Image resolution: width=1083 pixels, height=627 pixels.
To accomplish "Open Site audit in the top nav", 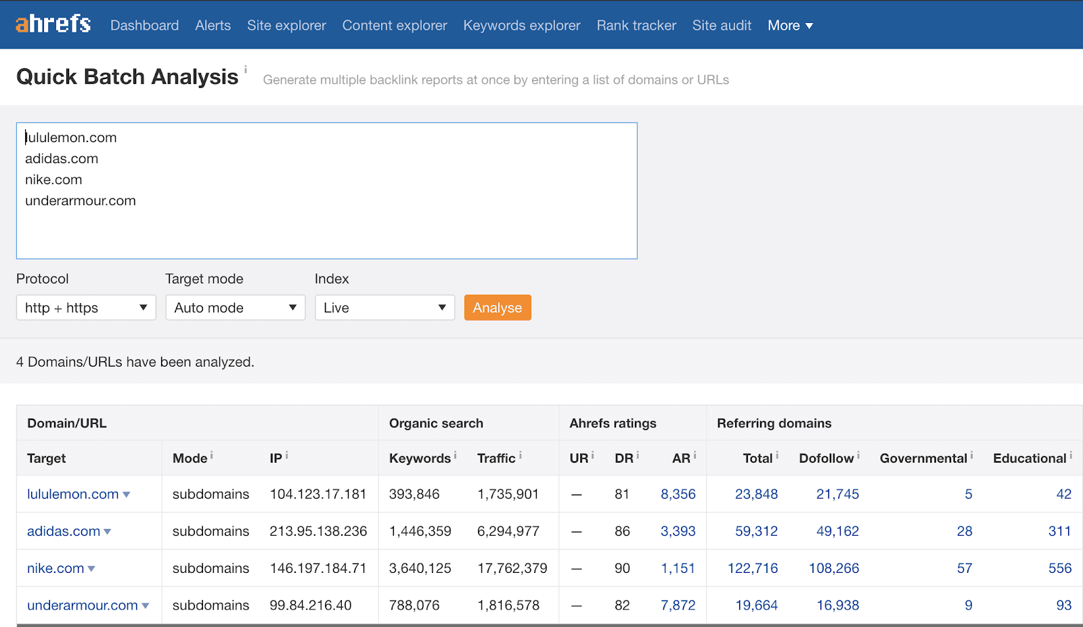I will pos(722,26).
